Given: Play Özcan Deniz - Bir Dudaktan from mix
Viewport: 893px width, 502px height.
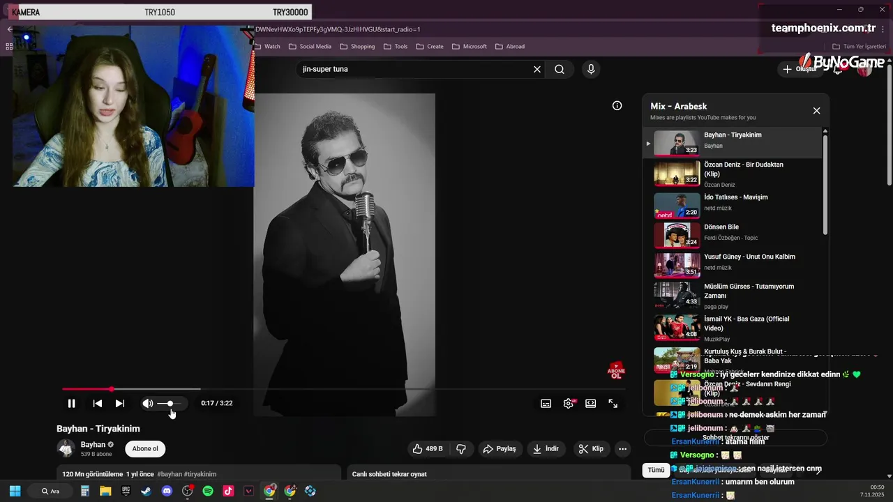Looking at the screenshot, I should pos(732,174).
